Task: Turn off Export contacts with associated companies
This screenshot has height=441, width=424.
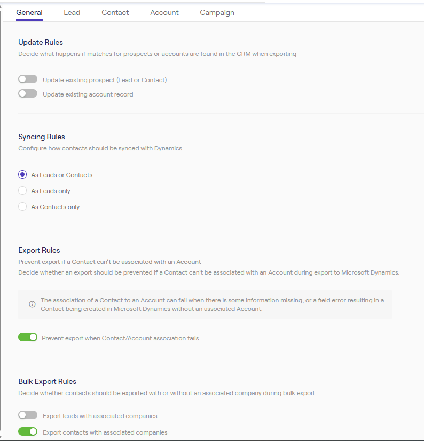Action: point(28,432)
